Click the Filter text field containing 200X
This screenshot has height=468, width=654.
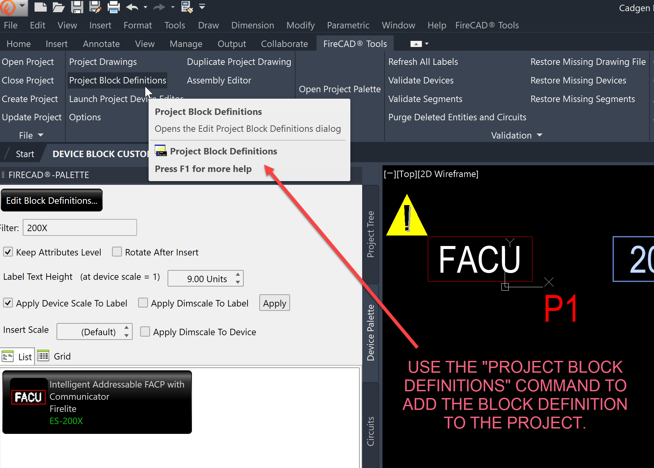pos(80,228)
